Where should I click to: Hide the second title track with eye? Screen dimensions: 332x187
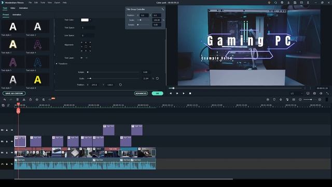tap(12, 141)
